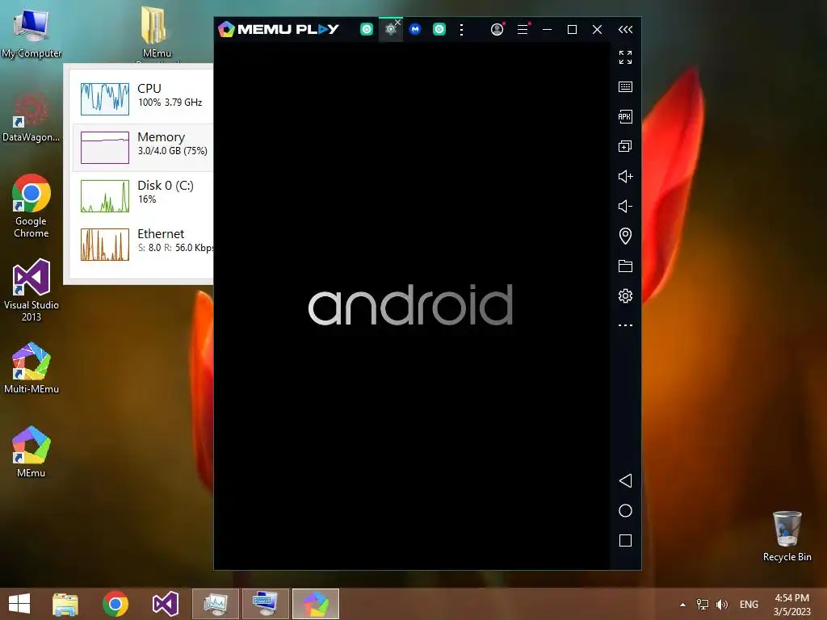Image resolution: width=827 pixels, height=620 pixels.
Task: Open the speaker volume tray icon
Action: coord(721,604)
